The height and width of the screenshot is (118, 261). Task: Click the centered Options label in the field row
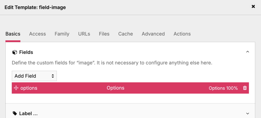[x=115, y=88]
